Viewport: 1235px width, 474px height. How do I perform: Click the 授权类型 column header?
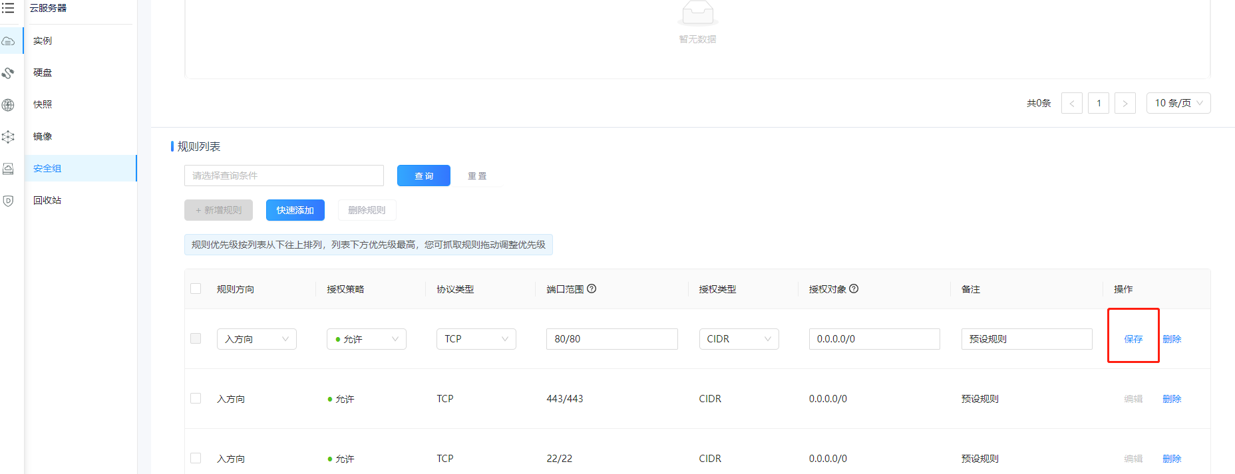pyautogui.click(x=717, y=289)
